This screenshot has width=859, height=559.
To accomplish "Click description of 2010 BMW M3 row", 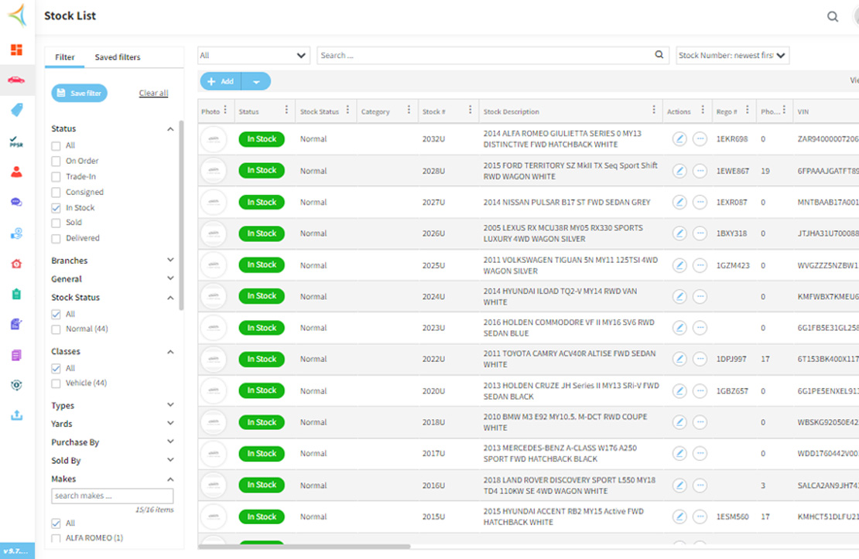I will click(x=566, y=422).
